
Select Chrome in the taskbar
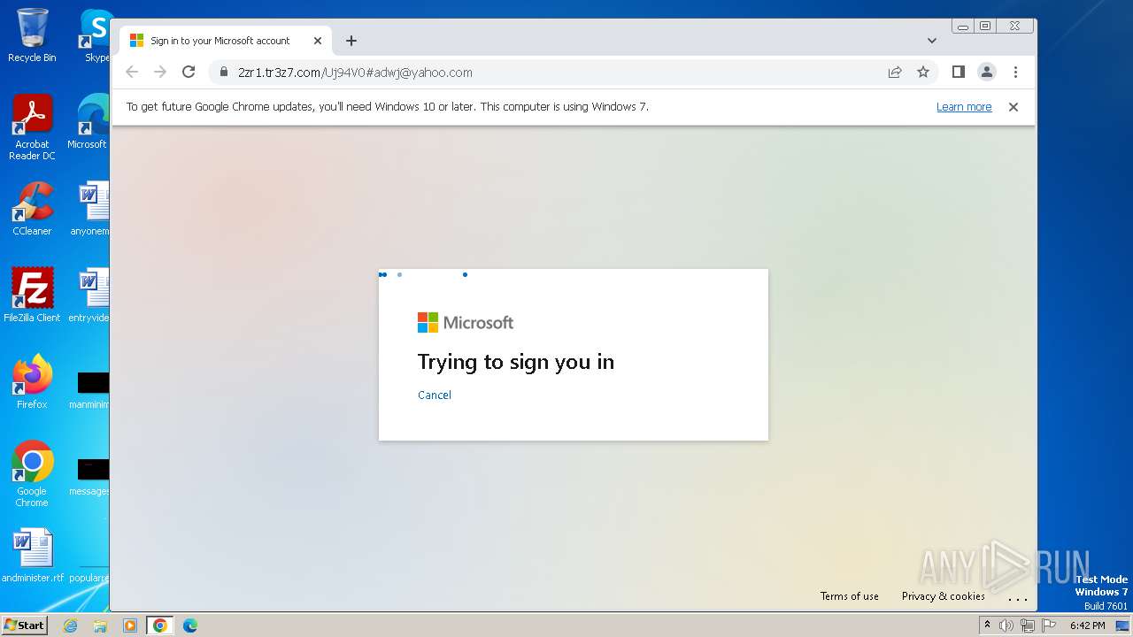[x=160, y=625]
